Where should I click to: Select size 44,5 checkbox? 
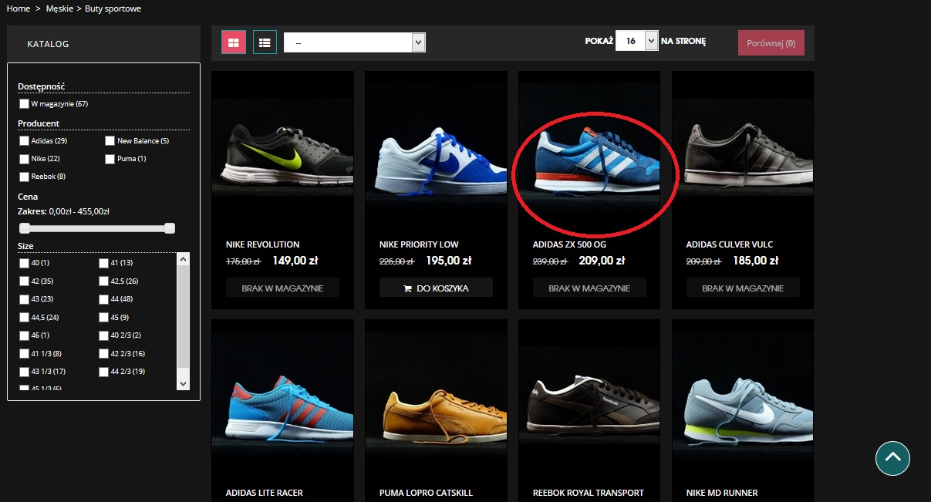(x=25, y=318)
